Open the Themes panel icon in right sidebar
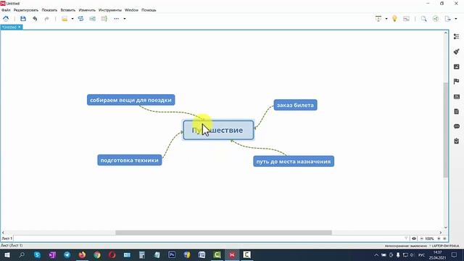This screenshot has width=464, height=261. pyautogui.click(x=457, y=96)
